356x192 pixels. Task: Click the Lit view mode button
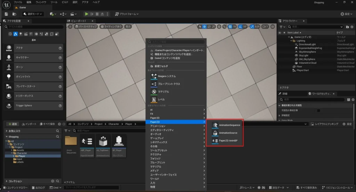[x=111, y=26]
